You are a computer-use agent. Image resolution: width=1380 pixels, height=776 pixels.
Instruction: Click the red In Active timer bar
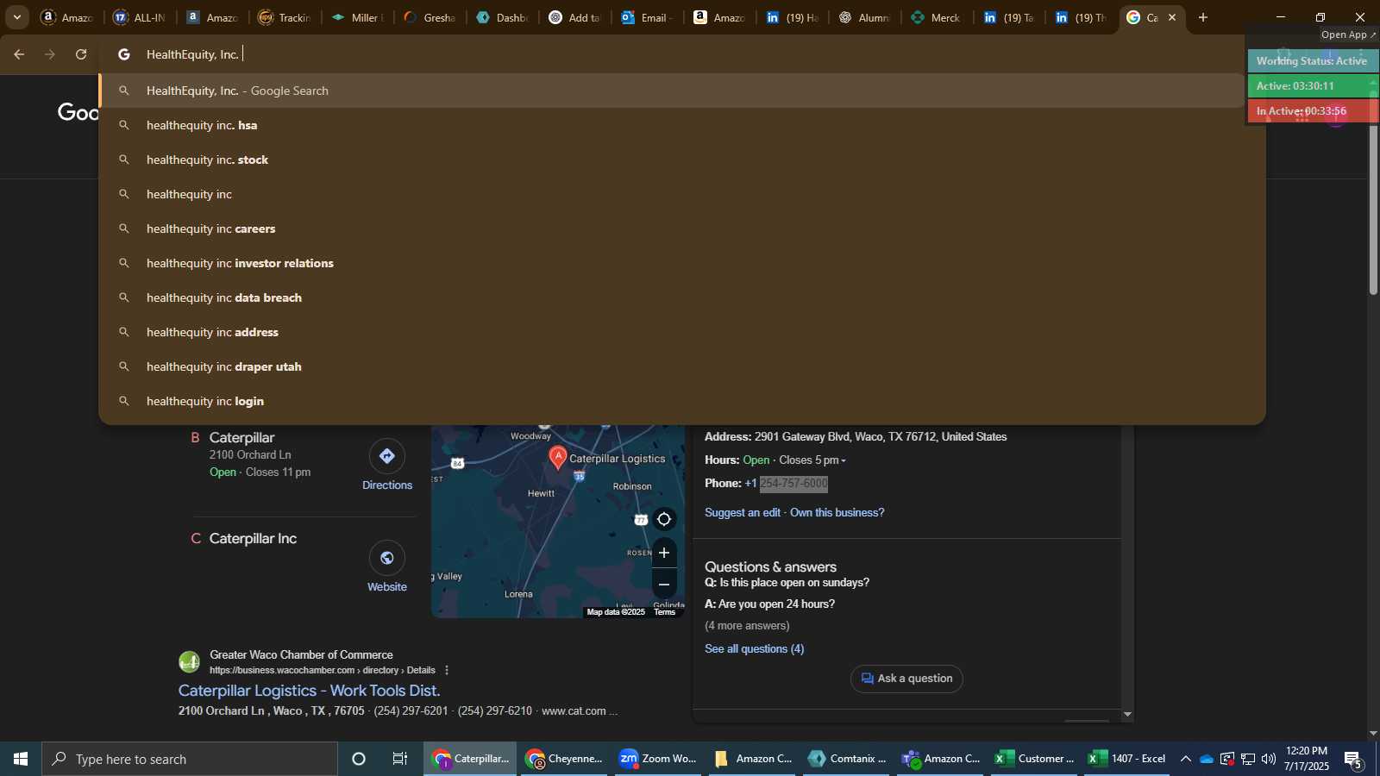(1312, 110)
